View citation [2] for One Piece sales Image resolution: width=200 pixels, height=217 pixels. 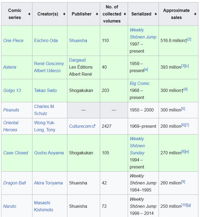[x=189, y=39]
